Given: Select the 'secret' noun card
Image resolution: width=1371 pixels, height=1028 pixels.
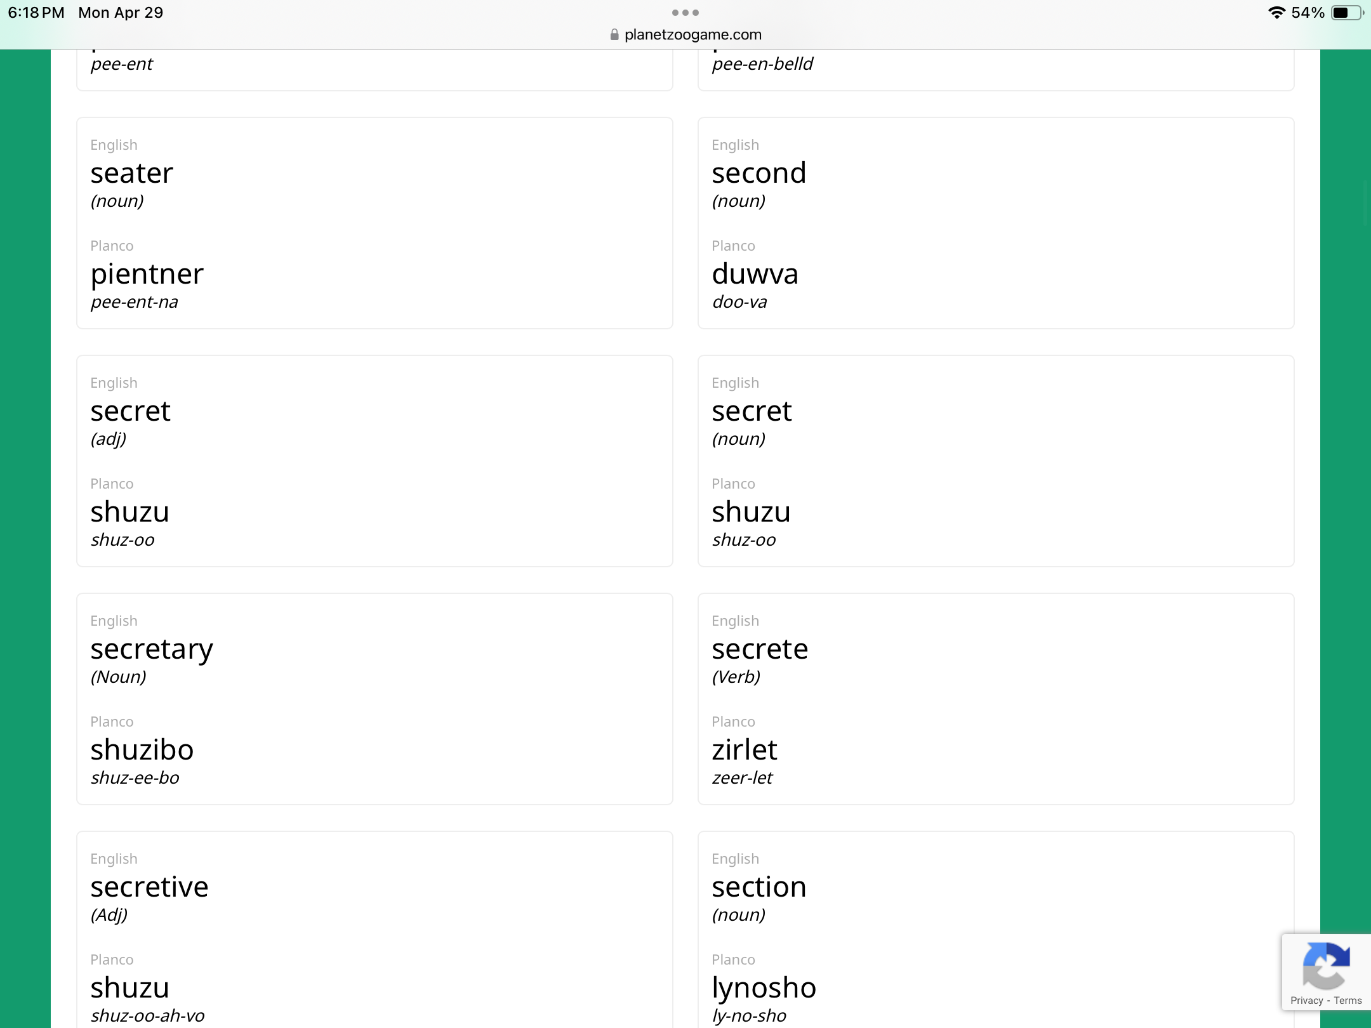Looking at the screenshot, I should pyautogui.click(x=995, y=461).
